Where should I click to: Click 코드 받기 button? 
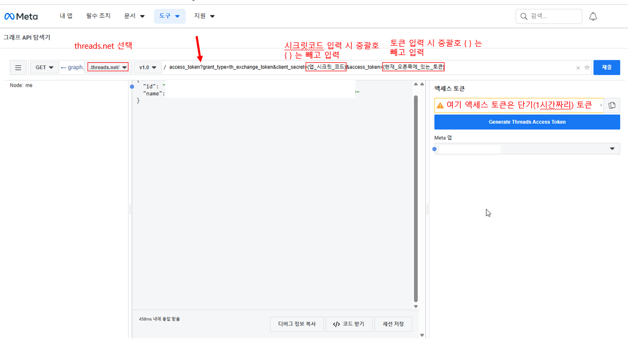[349, 324]
